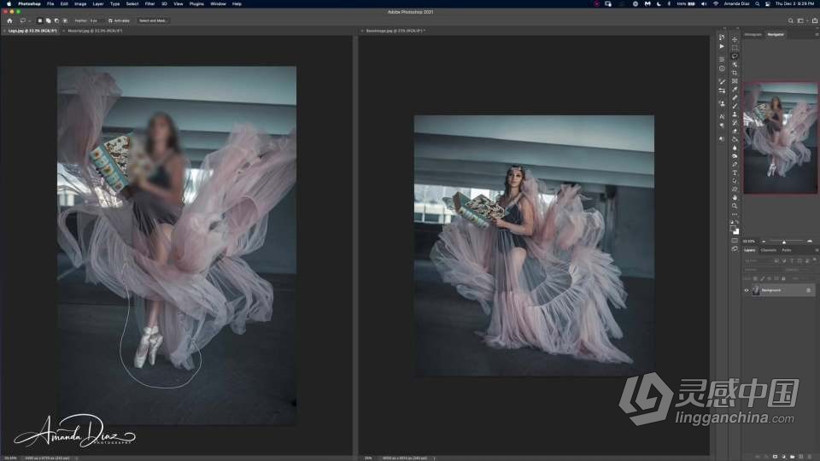Switch to the second document tab on left
Image resolution: width=820 pixels, height=461 pixels.
95,31
